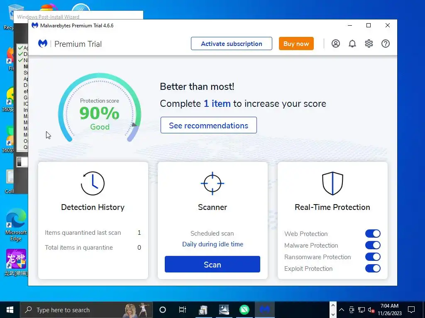The image size is (425, 318).
Task: Start a scan with Scan button
Action: (x=212, y=264)
